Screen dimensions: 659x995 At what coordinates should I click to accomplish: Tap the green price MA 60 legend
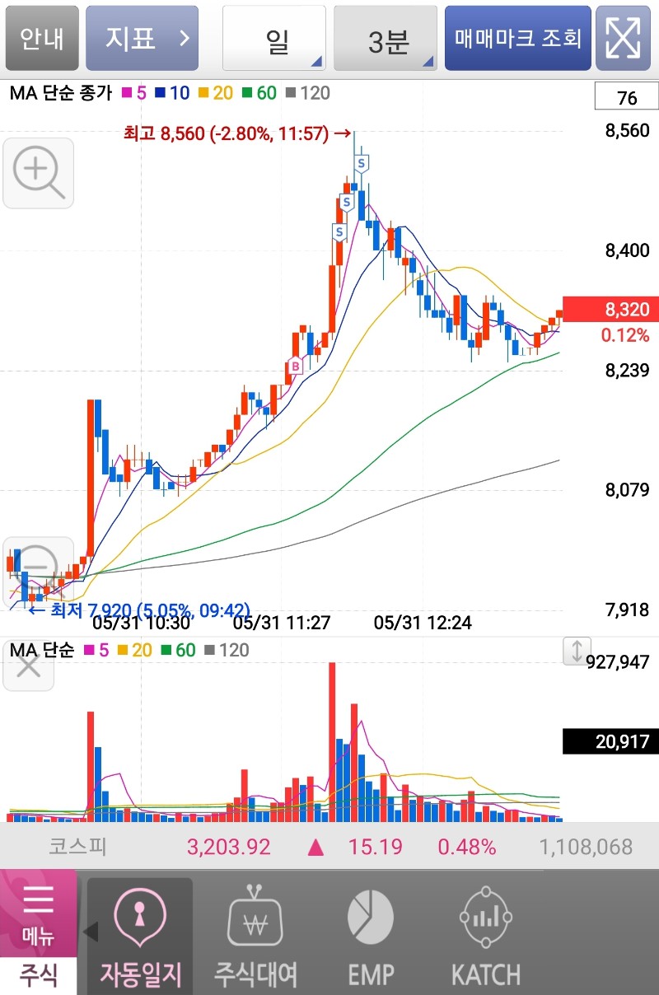point(259,93)
